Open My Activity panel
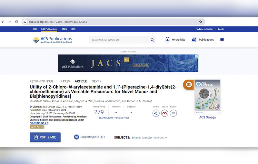This screenshot has height=164, width=258. point(175,40)
